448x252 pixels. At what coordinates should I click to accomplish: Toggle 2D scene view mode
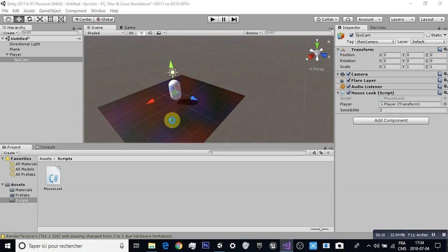(x=131, y=33)
